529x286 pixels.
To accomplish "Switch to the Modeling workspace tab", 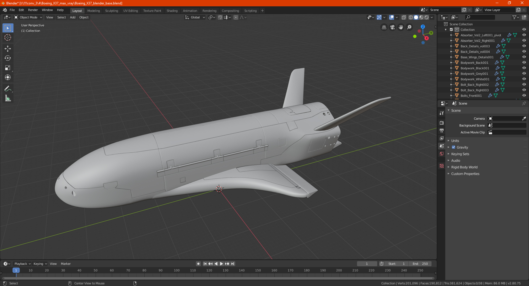I will pos(93,11).
